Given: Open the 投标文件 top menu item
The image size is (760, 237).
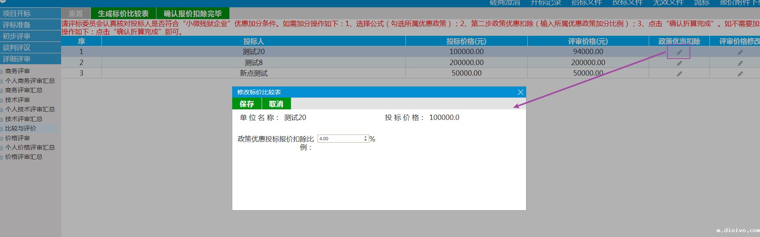Looking at the screenshot, I should (x=627, y=3).
